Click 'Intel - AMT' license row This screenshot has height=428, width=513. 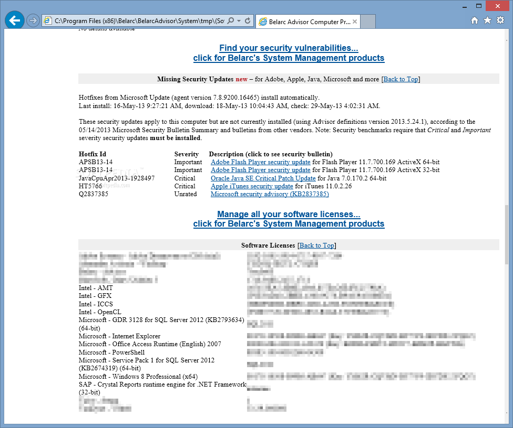(x=96, y=287)
